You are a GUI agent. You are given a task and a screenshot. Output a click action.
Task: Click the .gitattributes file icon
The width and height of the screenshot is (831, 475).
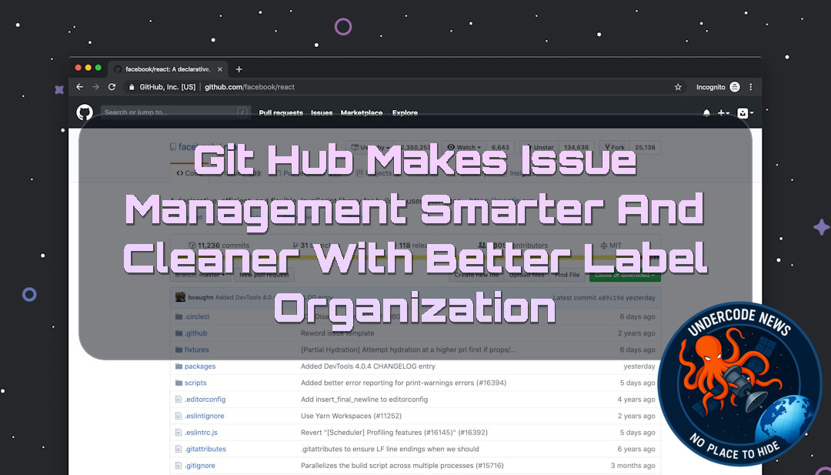click(x=179, y=449)
